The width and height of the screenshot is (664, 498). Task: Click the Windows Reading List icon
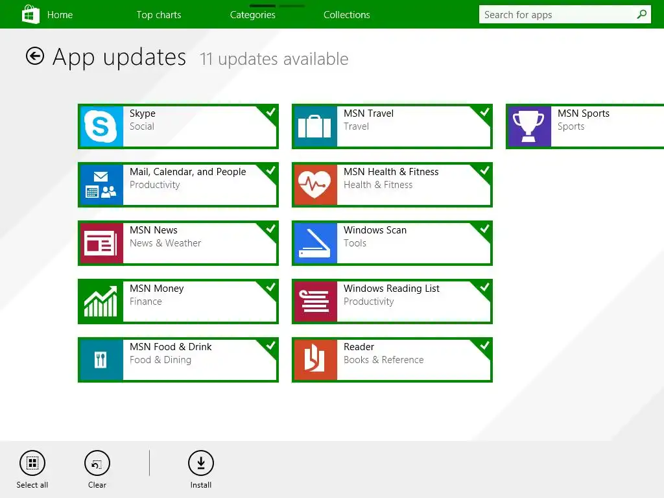tap(316, 302)
